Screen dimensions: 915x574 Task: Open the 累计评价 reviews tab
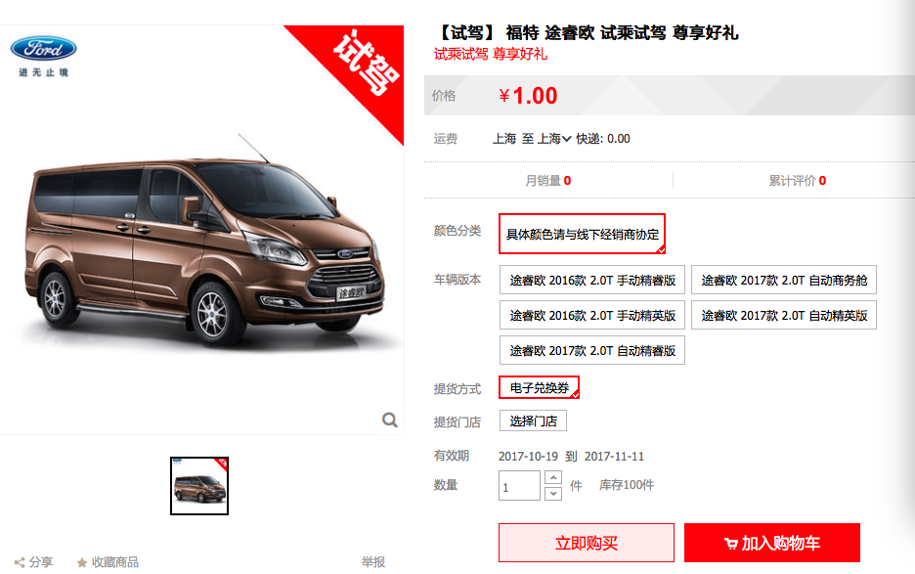[797, 181]
